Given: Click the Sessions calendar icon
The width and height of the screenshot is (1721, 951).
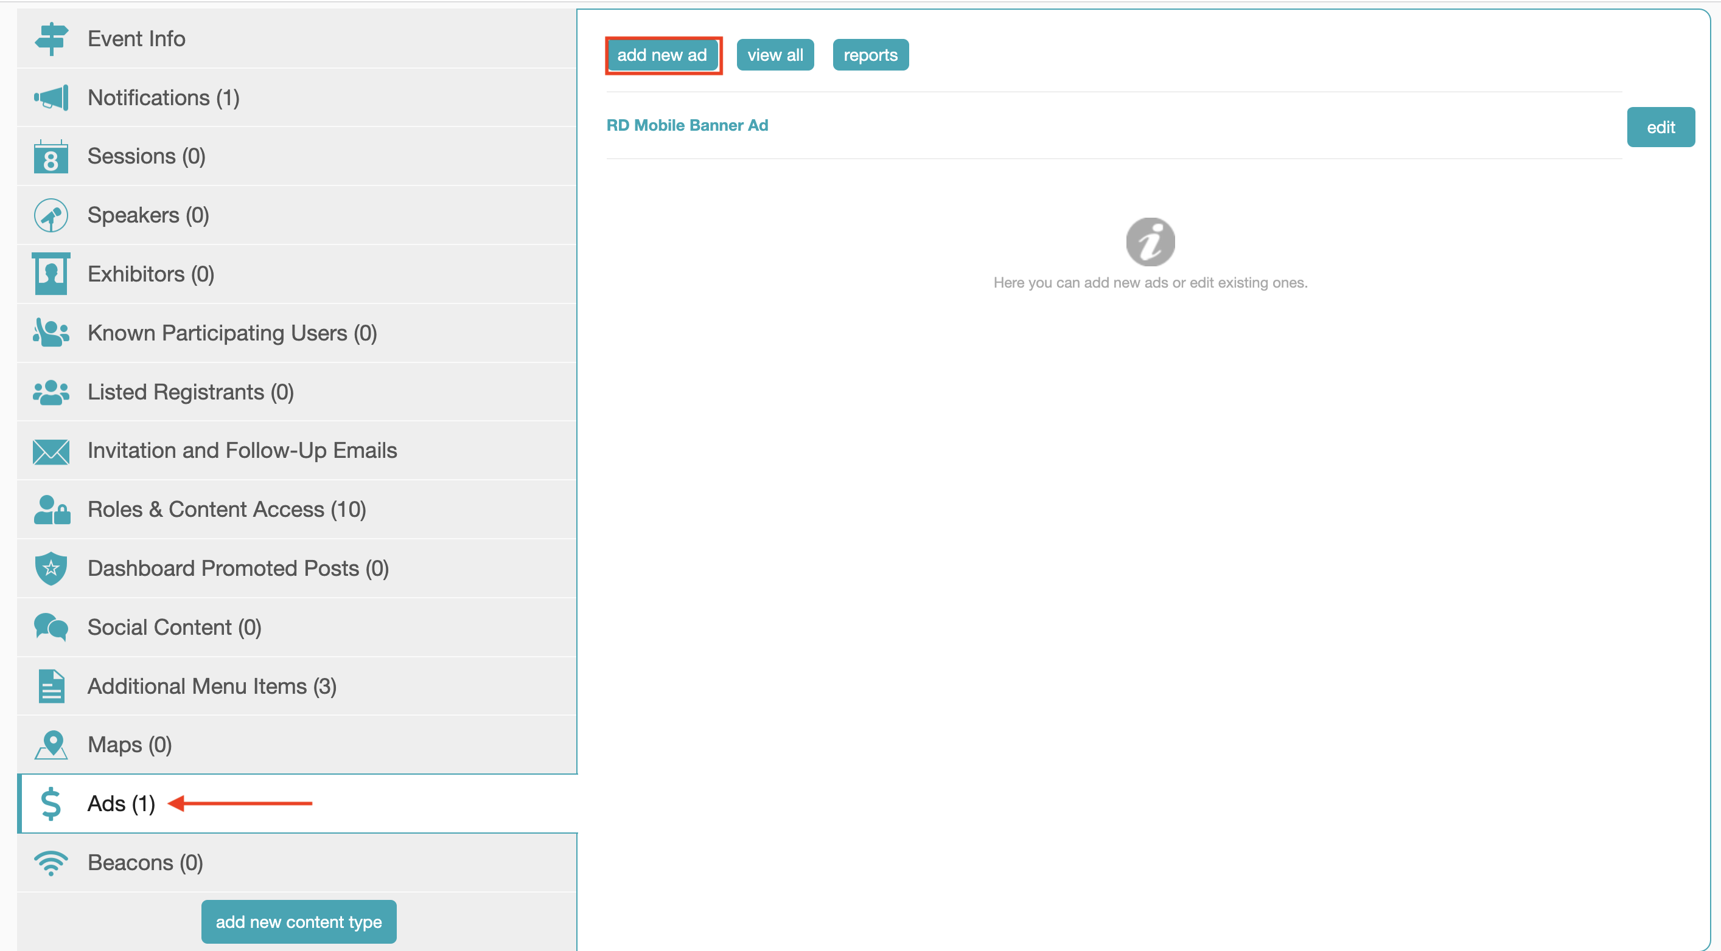Looking at the screenshot, I should (x=51, y=157).
